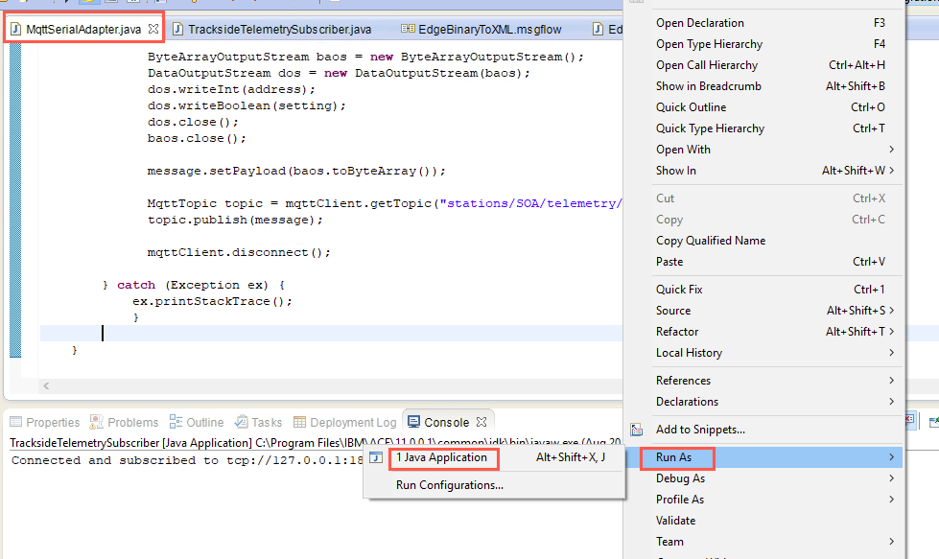Image resolution: width=939 pixels, height=559 pixels.
Task: Click the Java Application launch icon
Action: click(x=376, y=458)
